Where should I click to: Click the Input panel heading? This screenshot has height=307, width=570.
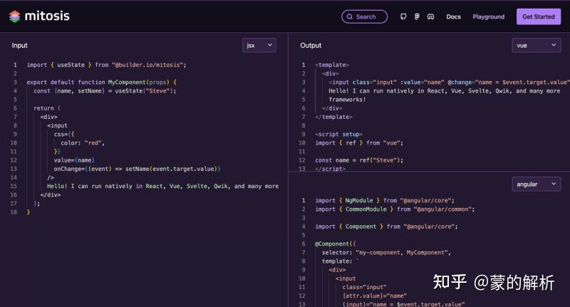(x=20, y=46)
